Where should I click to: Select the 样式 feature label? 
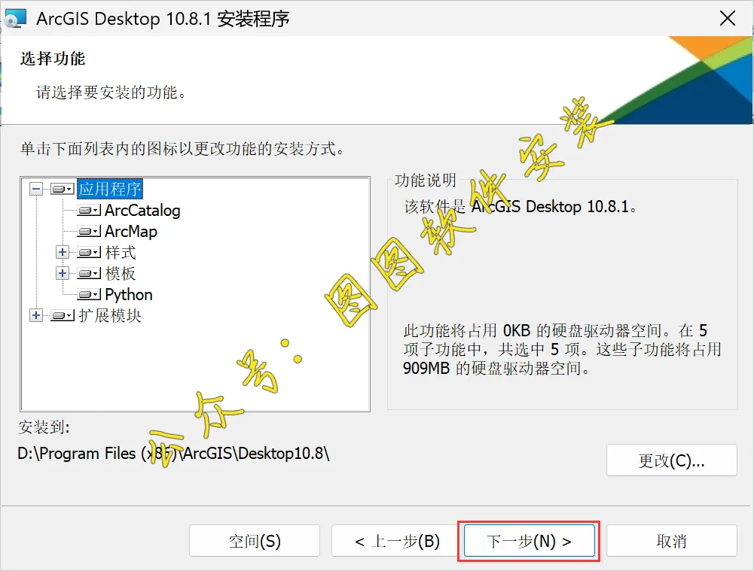(121, 252)
